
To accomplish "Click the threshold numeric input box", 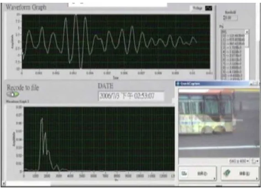I will click(231, 18).
